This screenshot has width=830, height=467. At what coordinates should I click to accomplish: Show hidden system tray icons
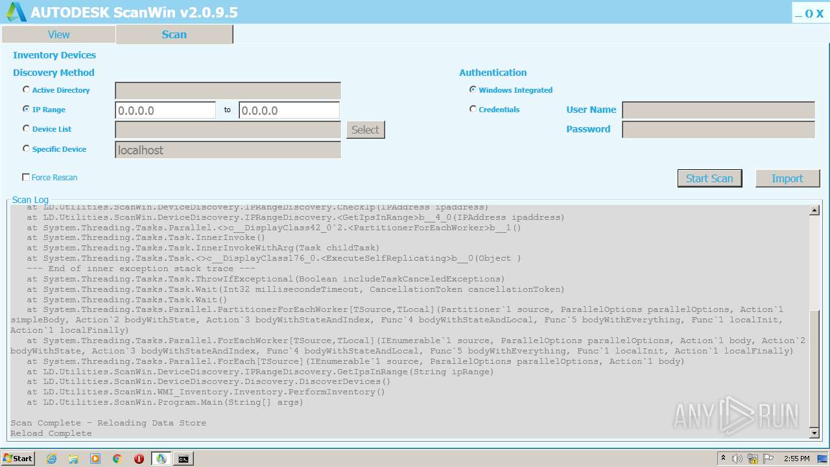coord(723,459)
